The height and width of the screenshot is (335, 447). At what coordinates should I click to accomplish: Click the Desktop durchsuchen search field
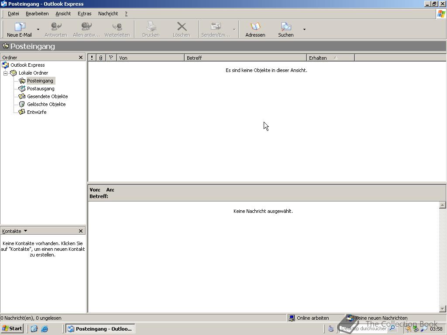coord(364,329)
